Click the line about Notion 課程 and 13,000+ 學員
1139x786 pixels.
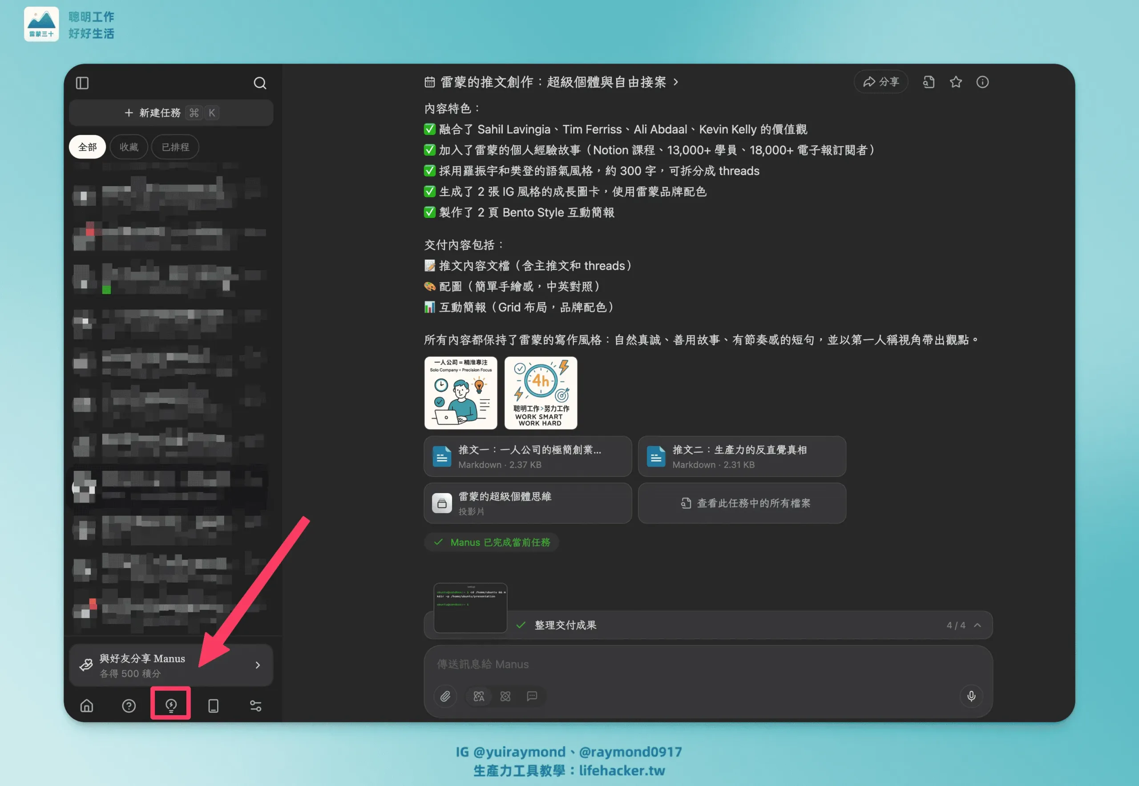(651, 150)
